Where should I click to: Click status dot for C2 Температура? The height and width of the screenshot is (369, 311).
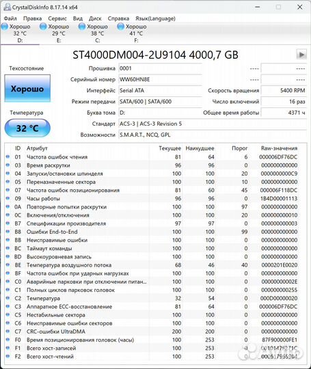click(x=8, y=298)
